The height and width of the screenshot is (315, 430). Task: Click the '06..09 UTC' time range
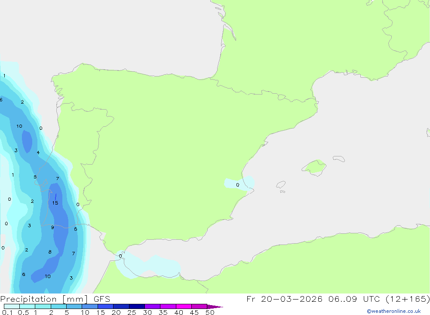click(x=354, y=299)
